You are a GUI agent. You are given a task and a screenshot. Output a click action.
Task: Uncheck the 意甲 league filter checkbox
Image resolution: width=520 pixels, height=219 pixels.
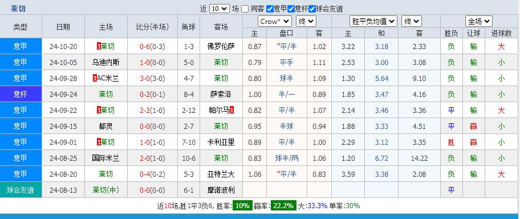(x=270, y=9)
